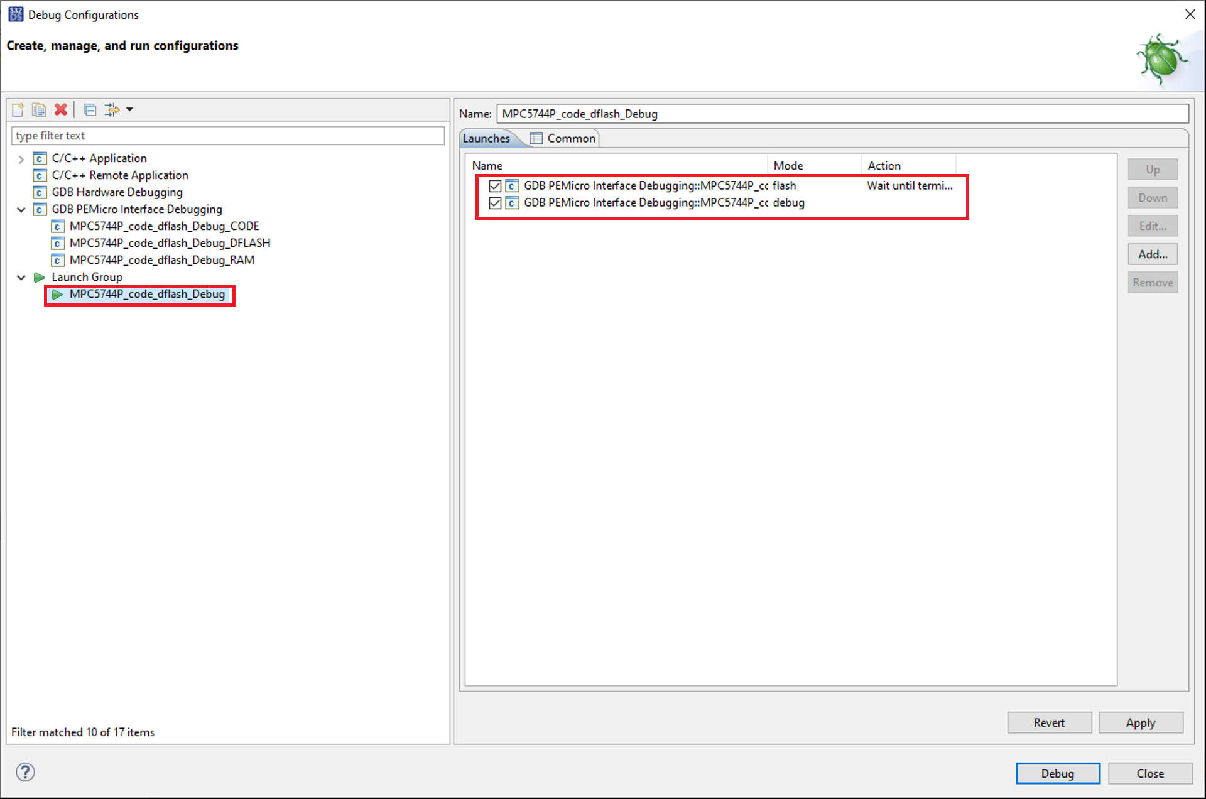Click Collapse All icon in toolbar
Image resolution: width=1206 pixels, height=799 pixels.
[x=90, y=110]
